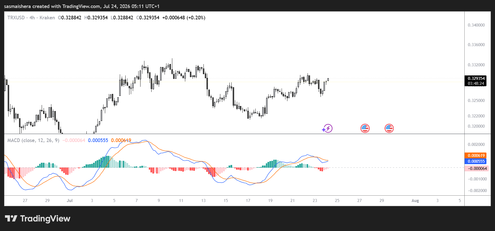
Task: Click the first US flag economic event icon
Action: (x=365, y=128)
